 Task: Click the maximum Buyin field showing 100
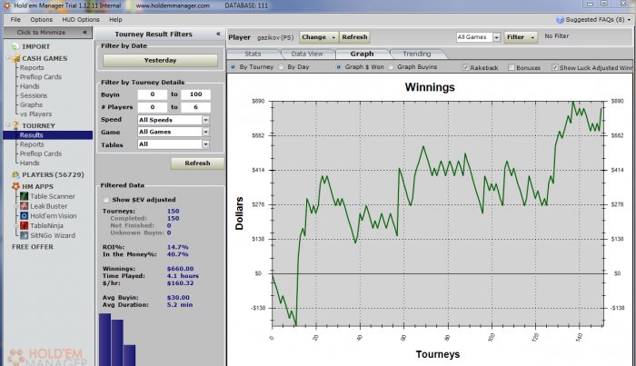(x=195, y=94)
